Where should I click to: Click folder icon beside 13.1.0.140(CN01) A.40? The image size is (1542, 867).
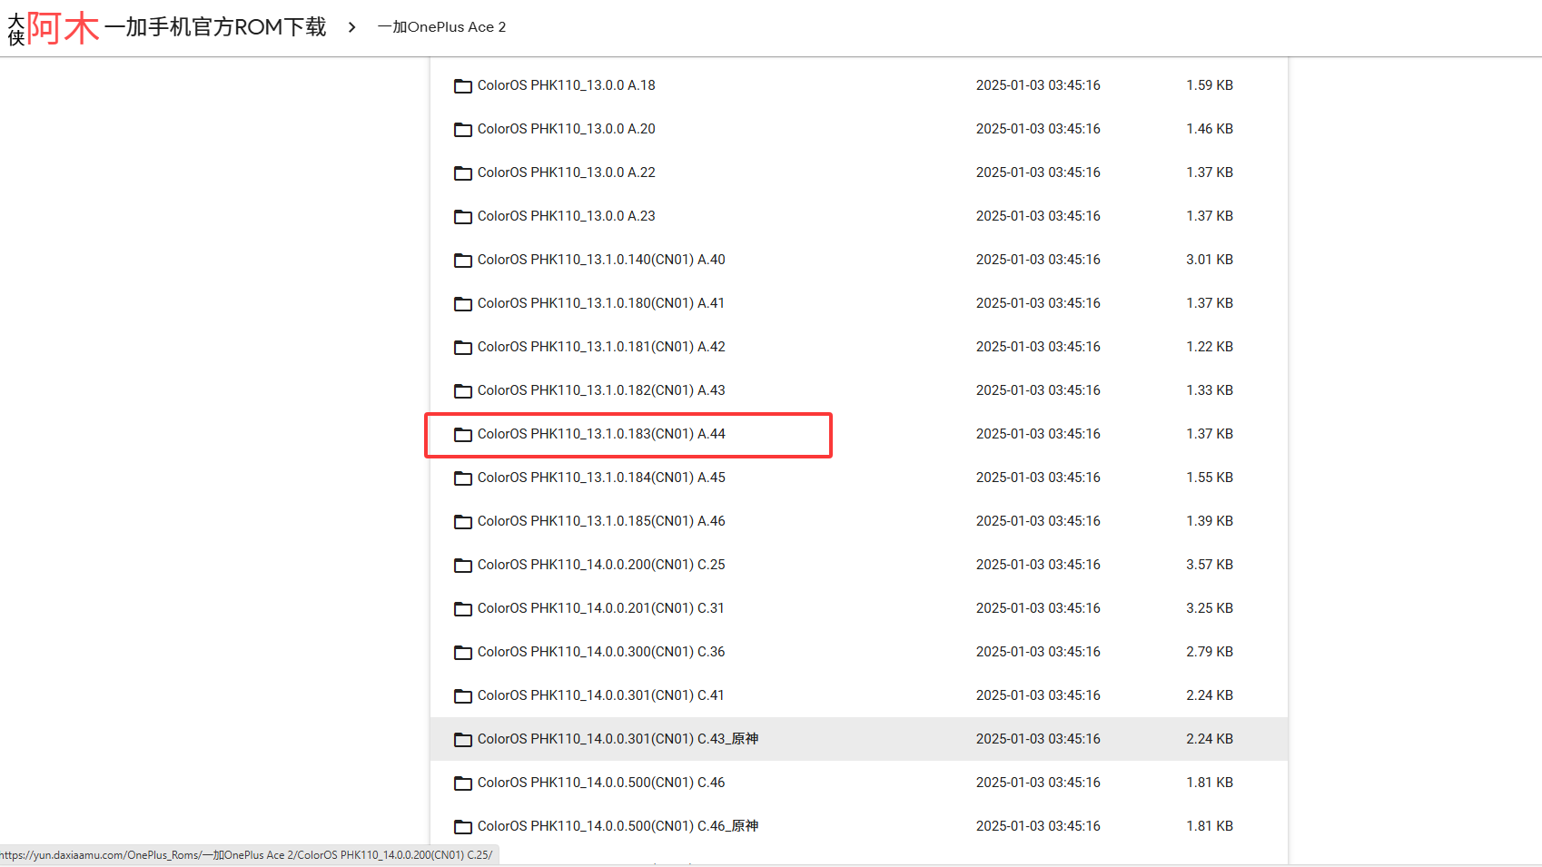pos(463,261)
